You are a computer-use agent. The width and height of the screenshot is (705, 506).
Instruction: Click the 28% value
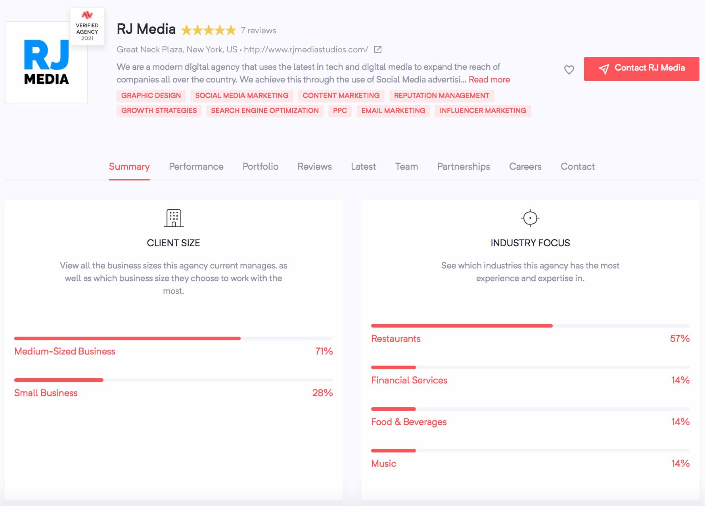322,393
